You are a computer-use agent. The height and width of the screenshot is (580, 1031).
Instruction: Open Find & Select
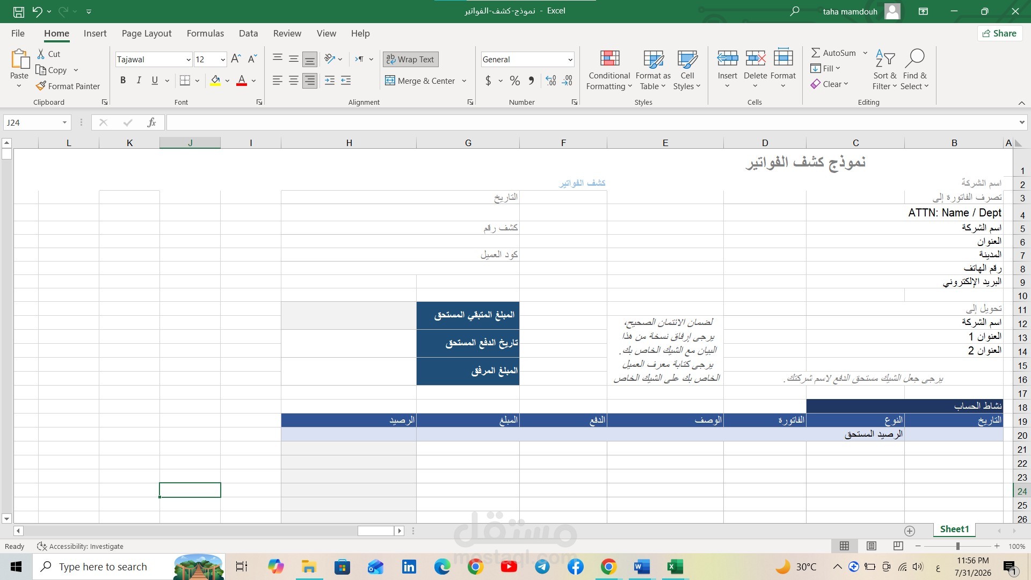[914, 70]
